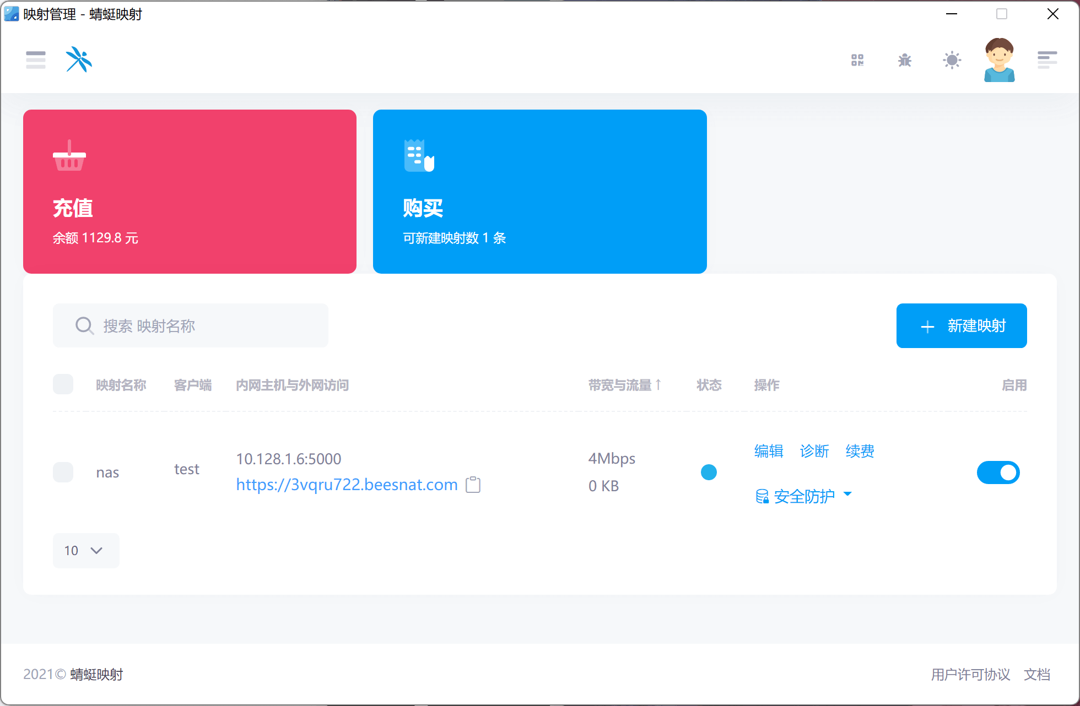This screenshot has height=706, width=1080.
Task: Click 可新建映射数 1 条 text
Action: coord(455,238)
